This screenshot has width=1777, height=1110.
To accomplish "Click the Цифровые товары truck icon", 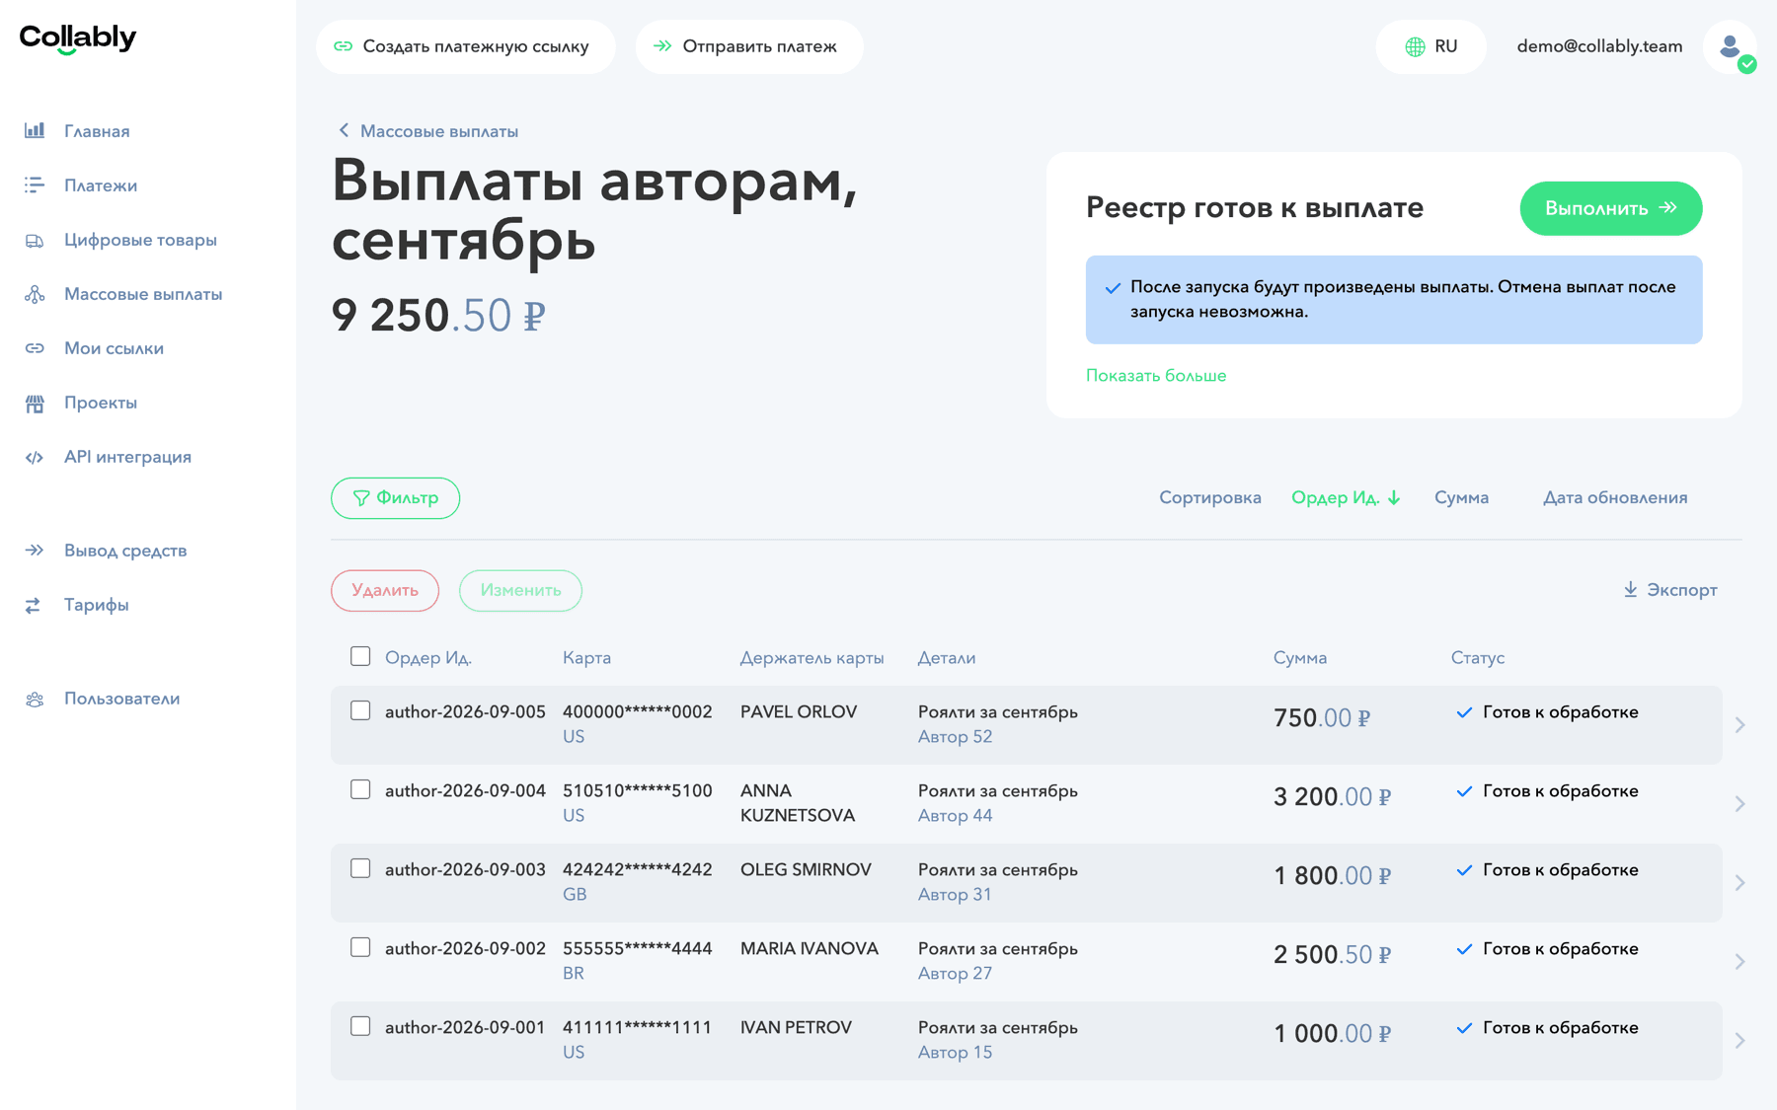I will 35,240.
